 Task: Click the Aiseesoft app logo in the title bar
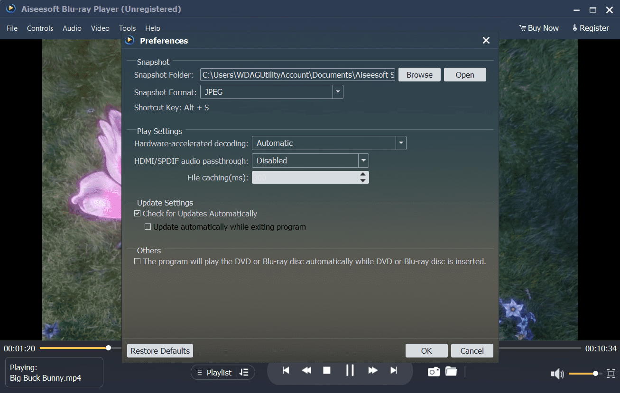[x=10, y=9]
